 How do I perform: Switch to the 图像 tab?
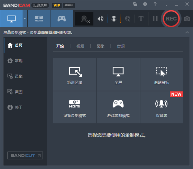tap(101, 46)
